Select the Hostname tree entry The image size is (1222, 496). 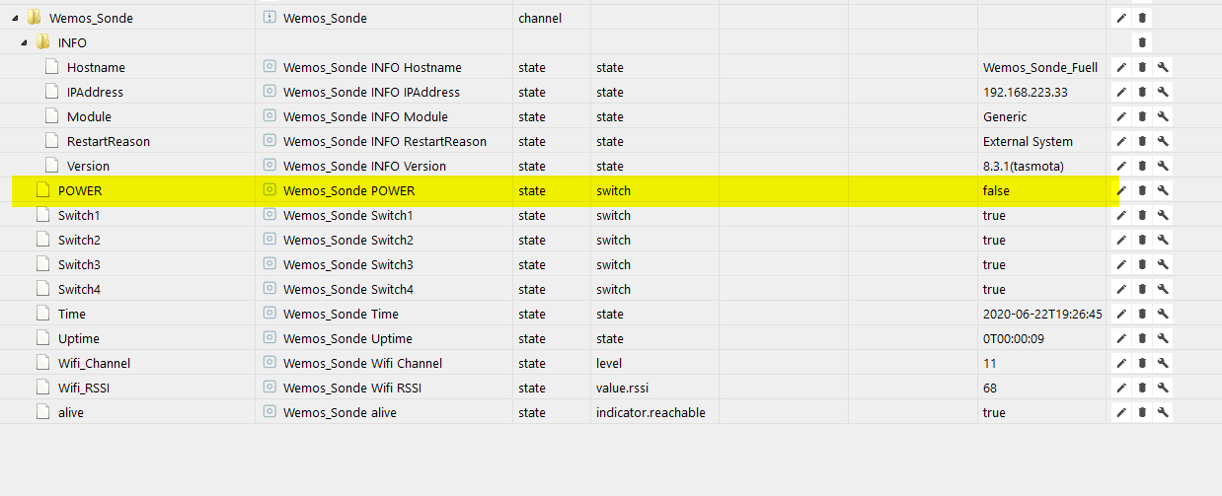(96, 67)
